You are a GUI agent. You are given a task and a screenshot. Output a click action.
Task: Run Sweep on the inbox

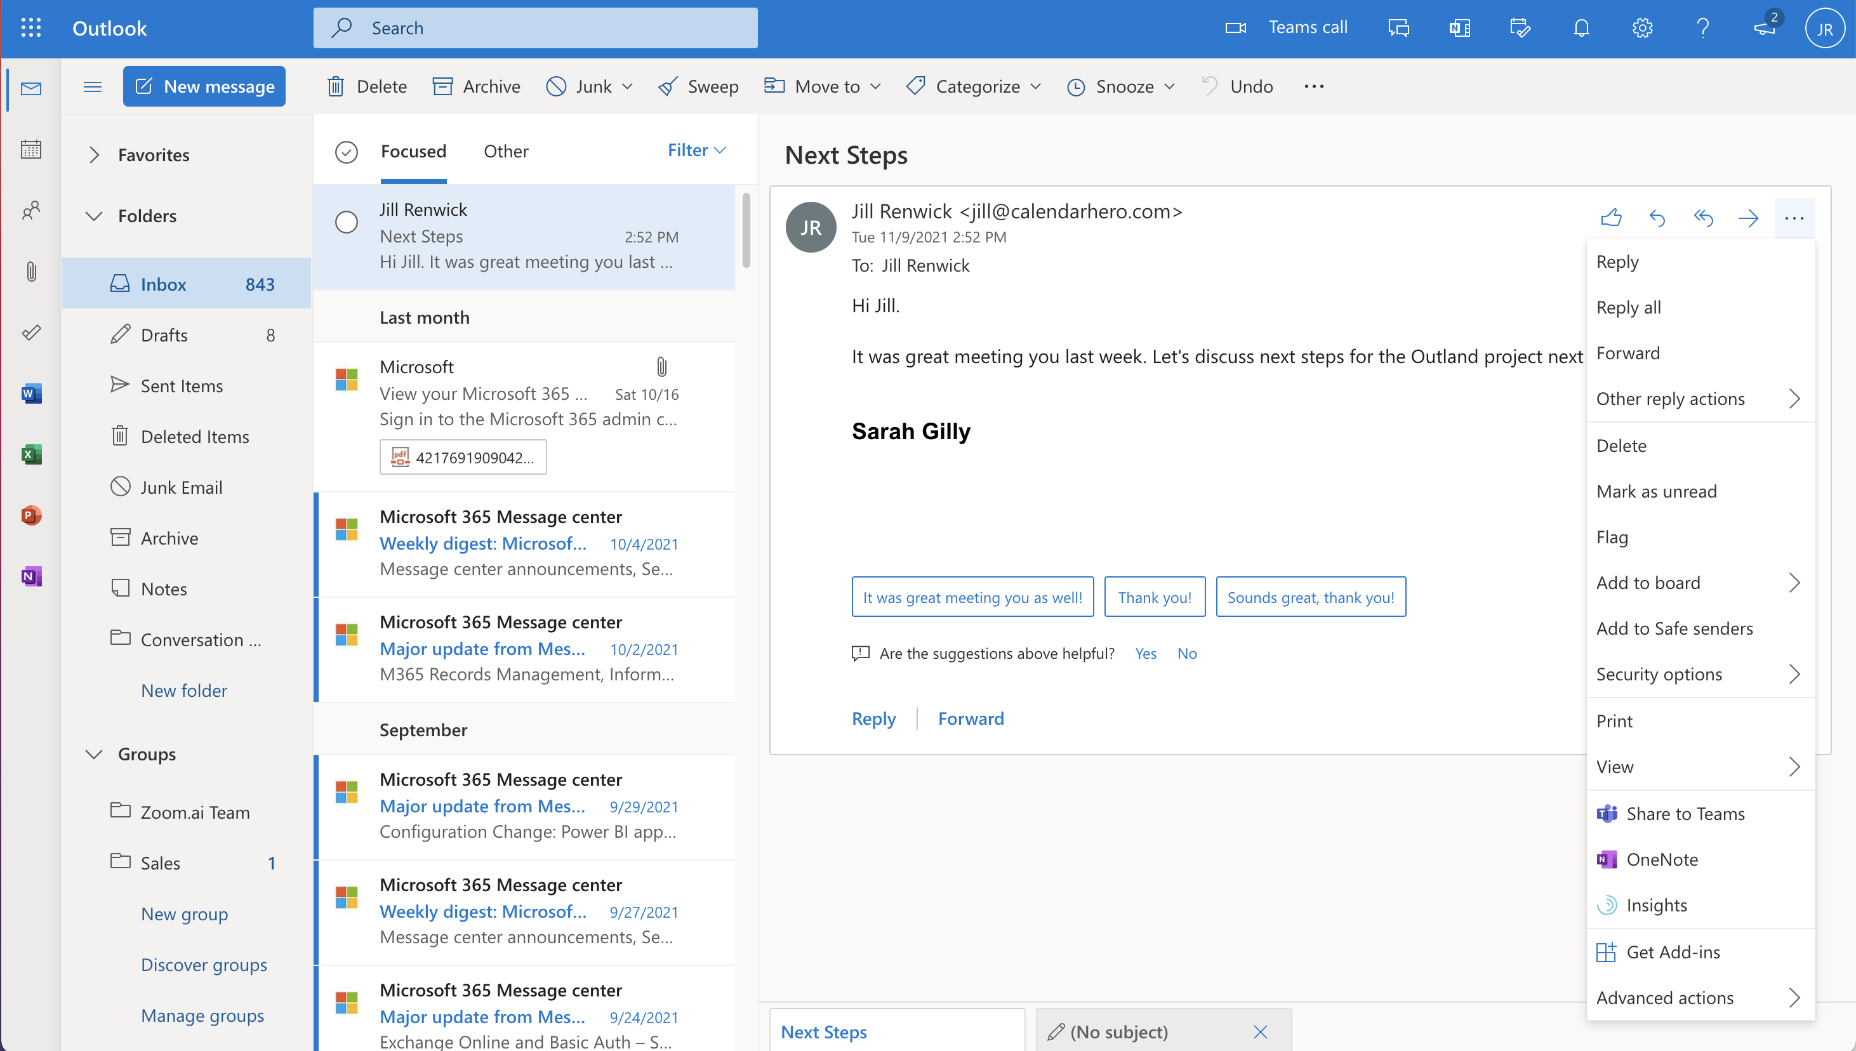point(698,86)
